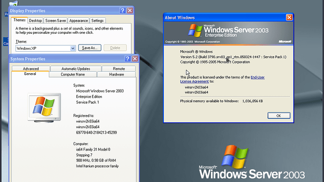Select Windows XP theme combo box

click(46, 48)
